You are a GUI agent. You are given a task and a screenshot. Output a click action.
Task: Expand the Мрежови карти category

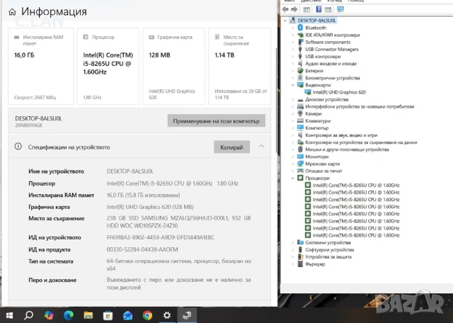(x=292, y=164)
